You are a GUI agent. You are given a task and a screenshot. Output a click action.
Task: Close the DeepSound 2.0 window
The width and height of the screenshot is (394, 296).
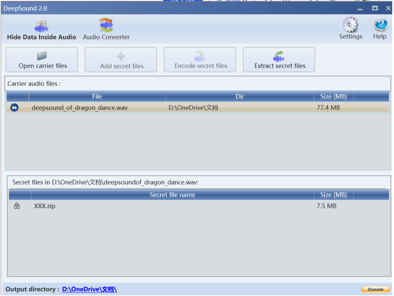(388, 8)
